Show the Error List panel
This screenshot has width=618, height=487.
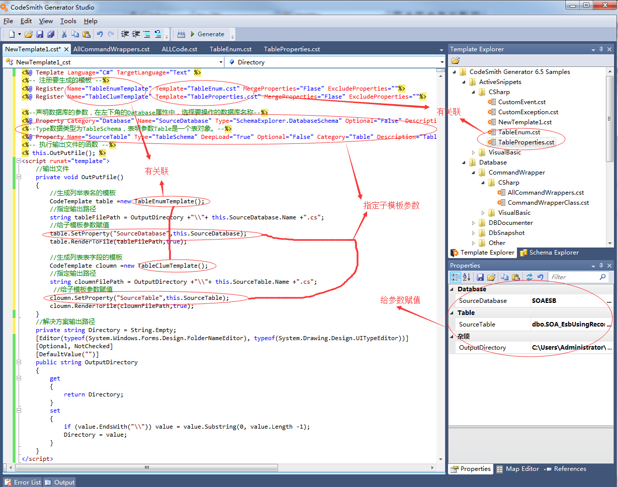22,482
